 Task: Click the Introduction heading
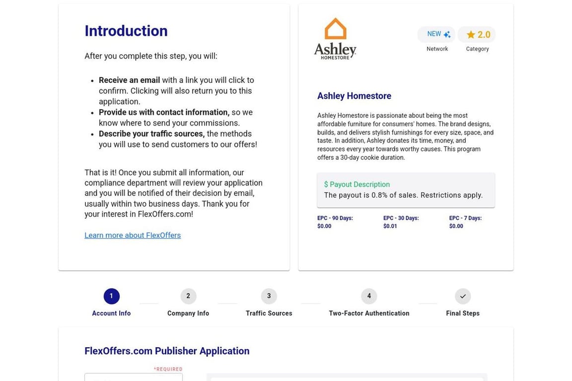point(126,31)
